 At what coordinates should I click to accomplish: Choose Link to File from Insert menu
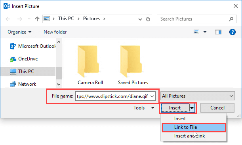click(x=194, y=127)
